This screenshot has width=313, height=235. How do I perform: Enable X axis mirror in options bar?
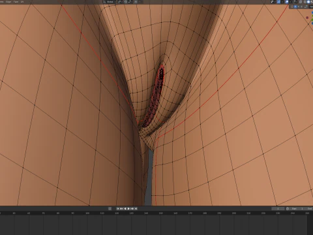coord(295,7)
